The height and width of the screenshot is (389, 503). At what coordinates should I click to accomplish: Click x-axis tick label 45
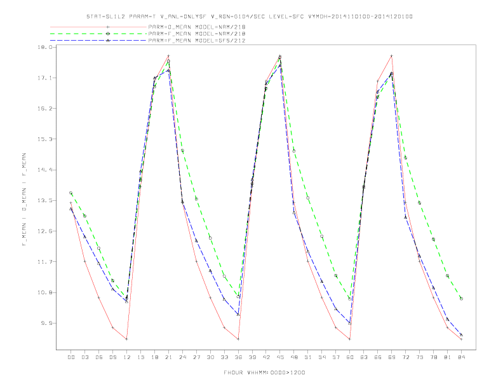pyautogui.click(x=280, y=357)
